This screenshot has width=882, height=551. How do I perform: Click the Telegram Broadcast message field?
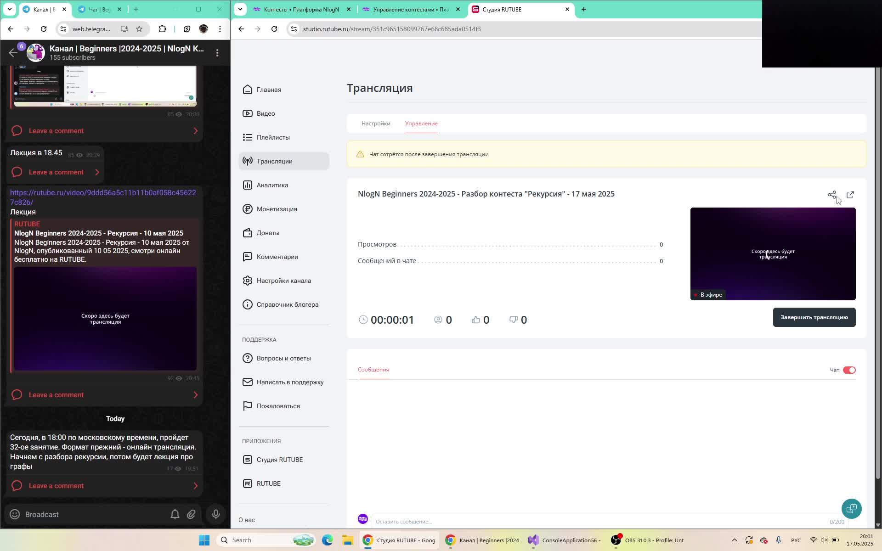[94, 514]
